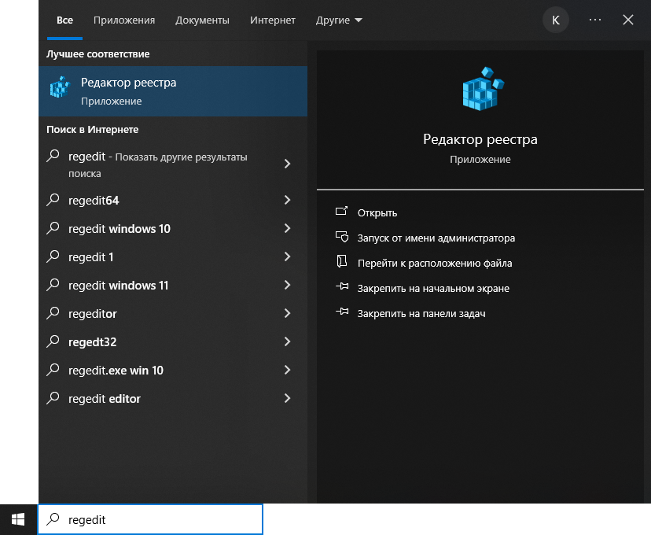Click the Windows Start button

tap(18, 519)
